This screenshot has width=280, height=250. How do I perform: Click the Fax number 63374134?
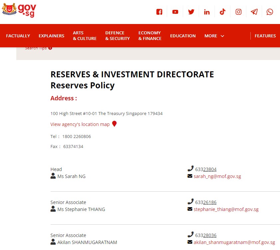(73, 146)
